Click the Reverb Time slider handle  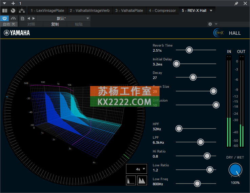coord(189,50)
